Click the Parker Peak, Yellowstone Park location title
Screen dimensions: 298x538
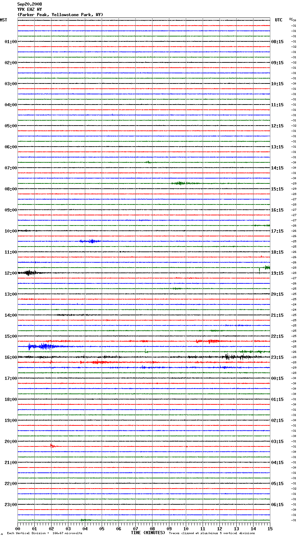pos(60,15)
